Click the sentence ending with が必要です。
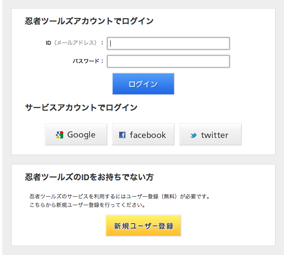This screenshot has width=284, height=255. pos(120,196)
